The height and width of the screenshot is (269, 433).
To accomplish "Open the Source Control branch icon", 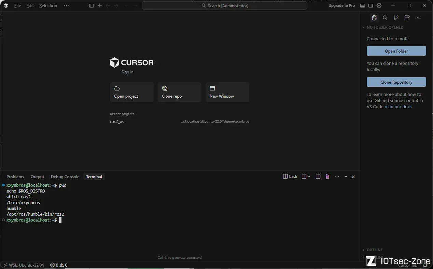I will point(396,18).
